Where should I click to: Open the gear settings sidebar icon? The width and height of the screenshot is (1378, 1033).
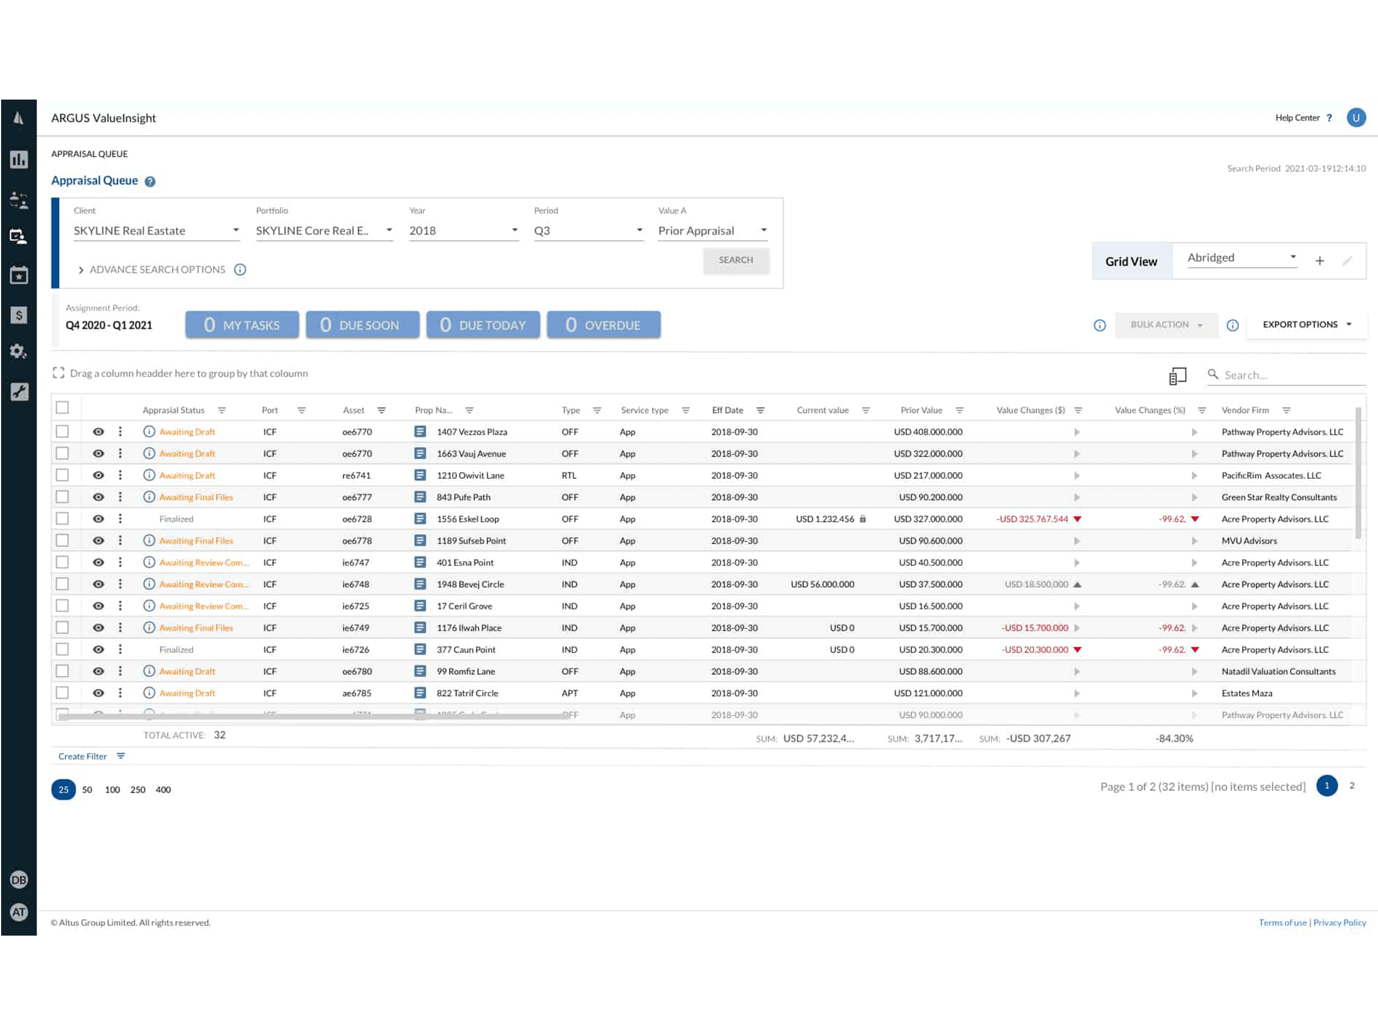click(x=19, y=352)
